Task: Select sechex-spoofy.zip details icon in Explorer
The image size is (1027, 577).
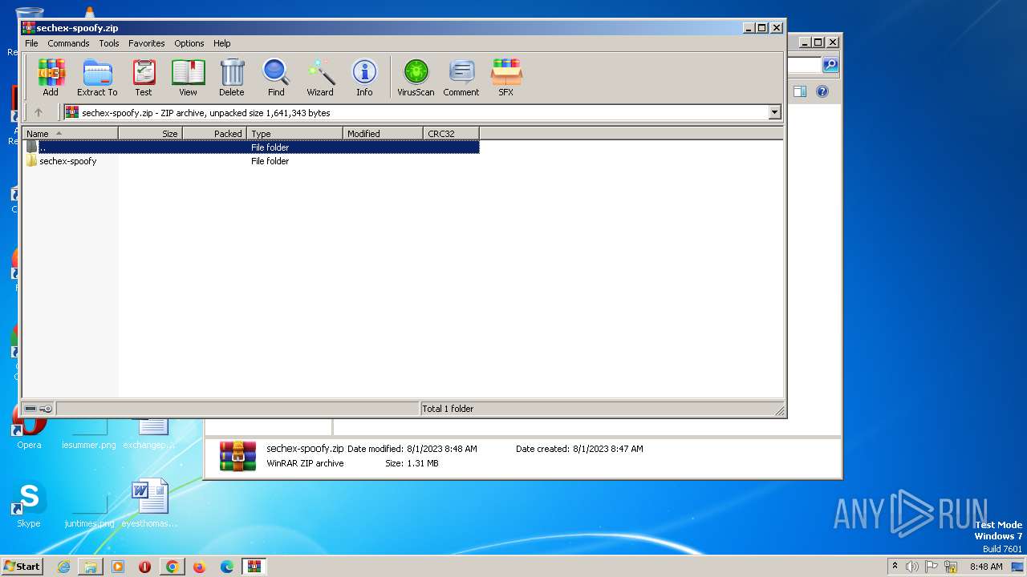Action: tap(237, 456)
